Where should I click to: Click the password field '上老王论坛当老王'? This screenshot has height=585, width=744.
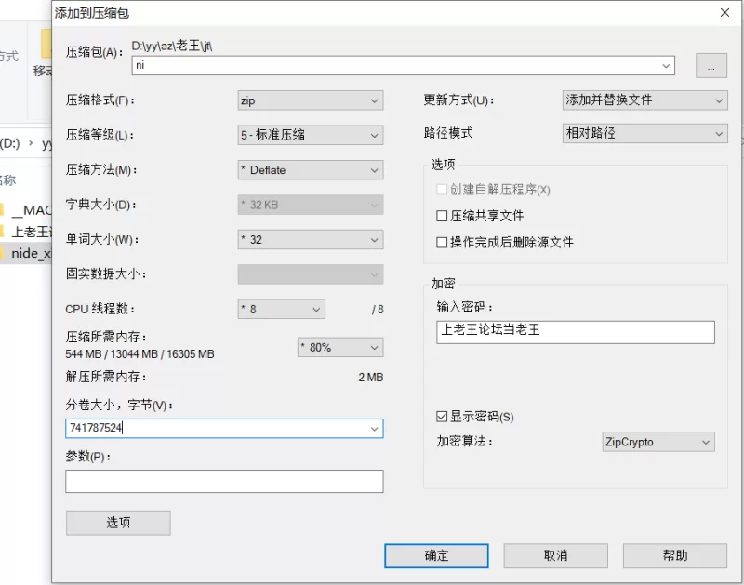(x=576, y=332)
